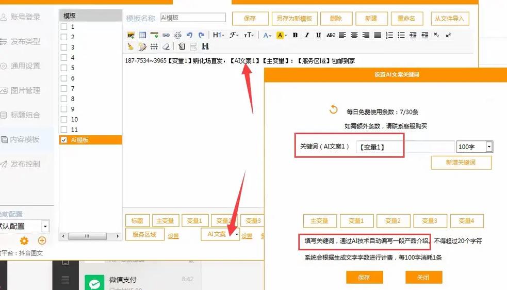Open find with the binoculars icon
507x290 pixels.
click(205, 46)
